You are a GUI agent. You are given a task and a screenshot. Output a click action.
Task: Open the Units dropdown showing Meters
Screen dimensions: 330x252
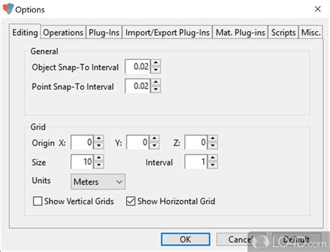(x=98, y=182)
